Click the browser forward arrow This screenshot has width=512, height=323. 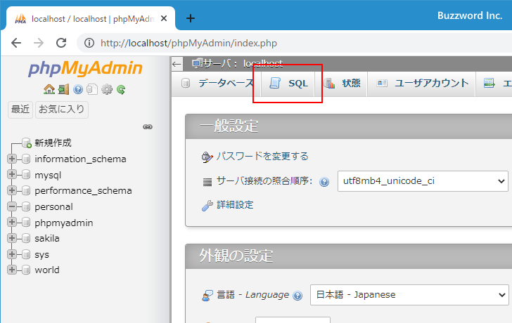click(x=39, y=43)
